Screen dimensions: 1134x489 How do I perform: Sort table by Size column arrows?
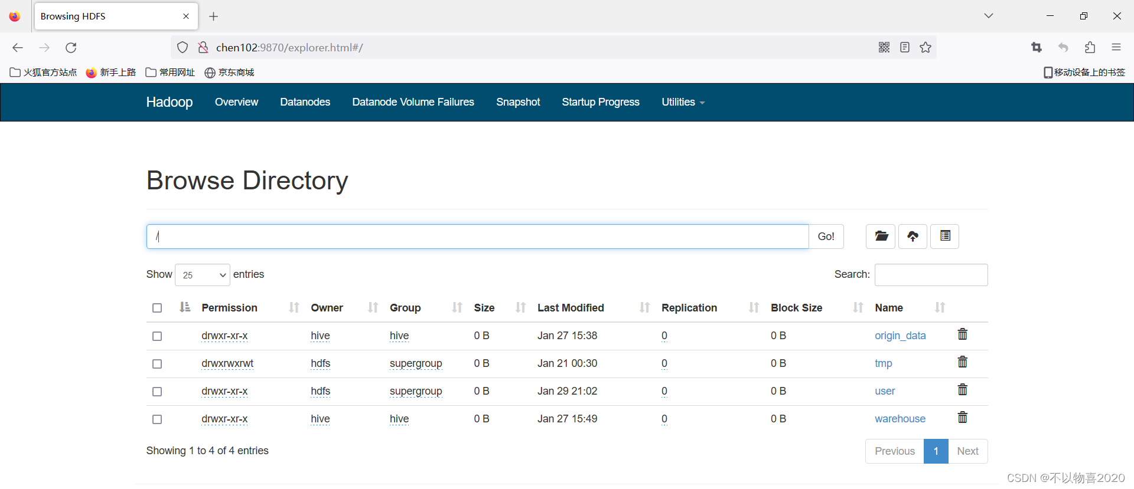pyautogui.click(x=520, y=307)
